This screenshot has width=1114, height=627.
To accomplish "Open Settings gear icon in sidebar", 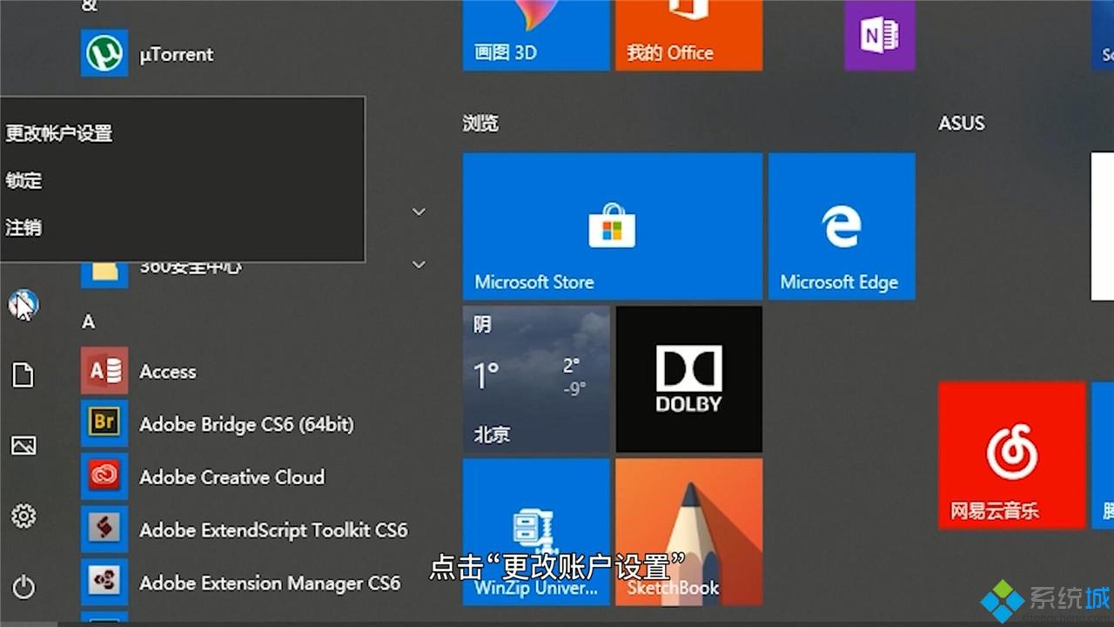I will tap(23, 516).
